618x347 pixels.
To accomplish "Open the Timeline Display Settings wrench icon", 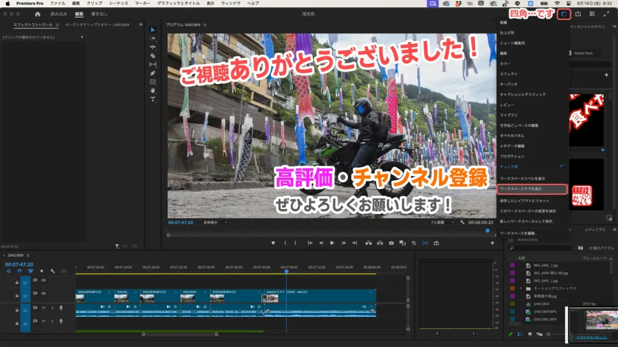I will pos(53,271).
